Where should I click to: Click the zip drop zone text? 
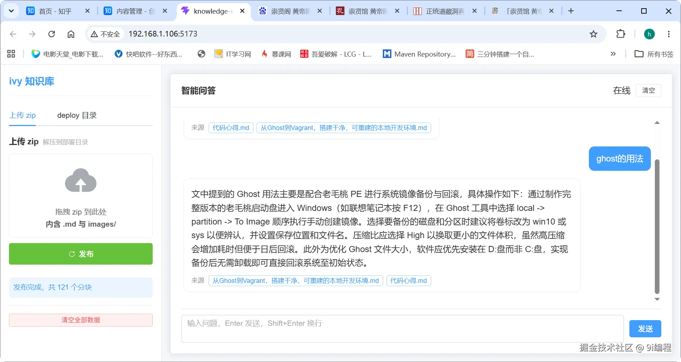coord(81,218)
